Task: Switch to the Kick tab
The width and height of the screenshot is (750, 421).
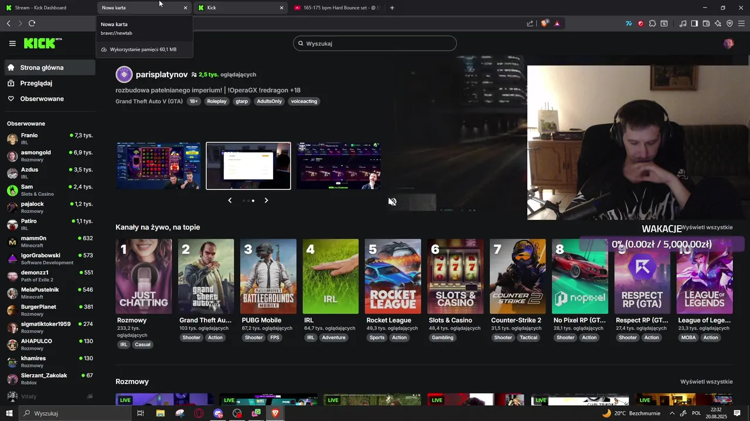Action: (x=240, y=8)
